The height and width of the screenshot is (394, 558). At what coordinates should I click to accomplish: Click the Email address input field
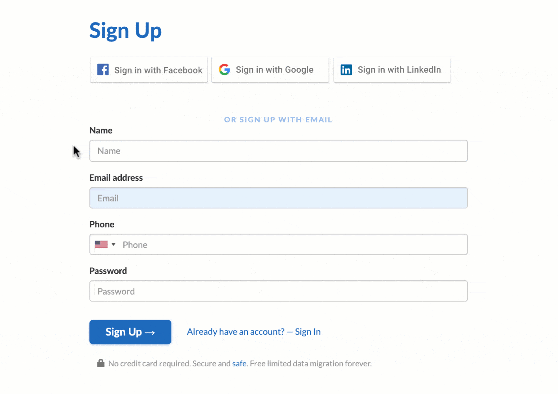(x=278, y=198)
